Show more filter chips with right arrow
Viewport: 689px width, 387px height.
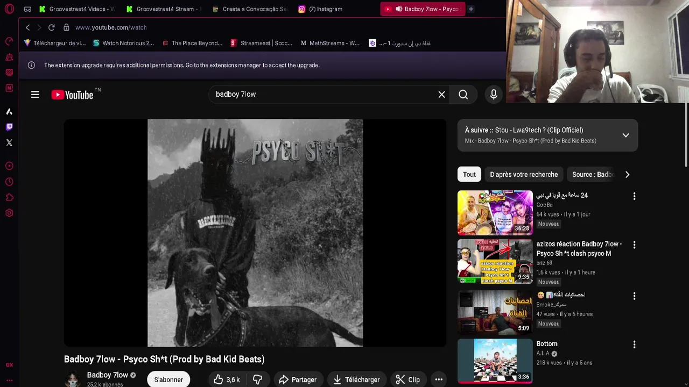(x=627, y=175)
